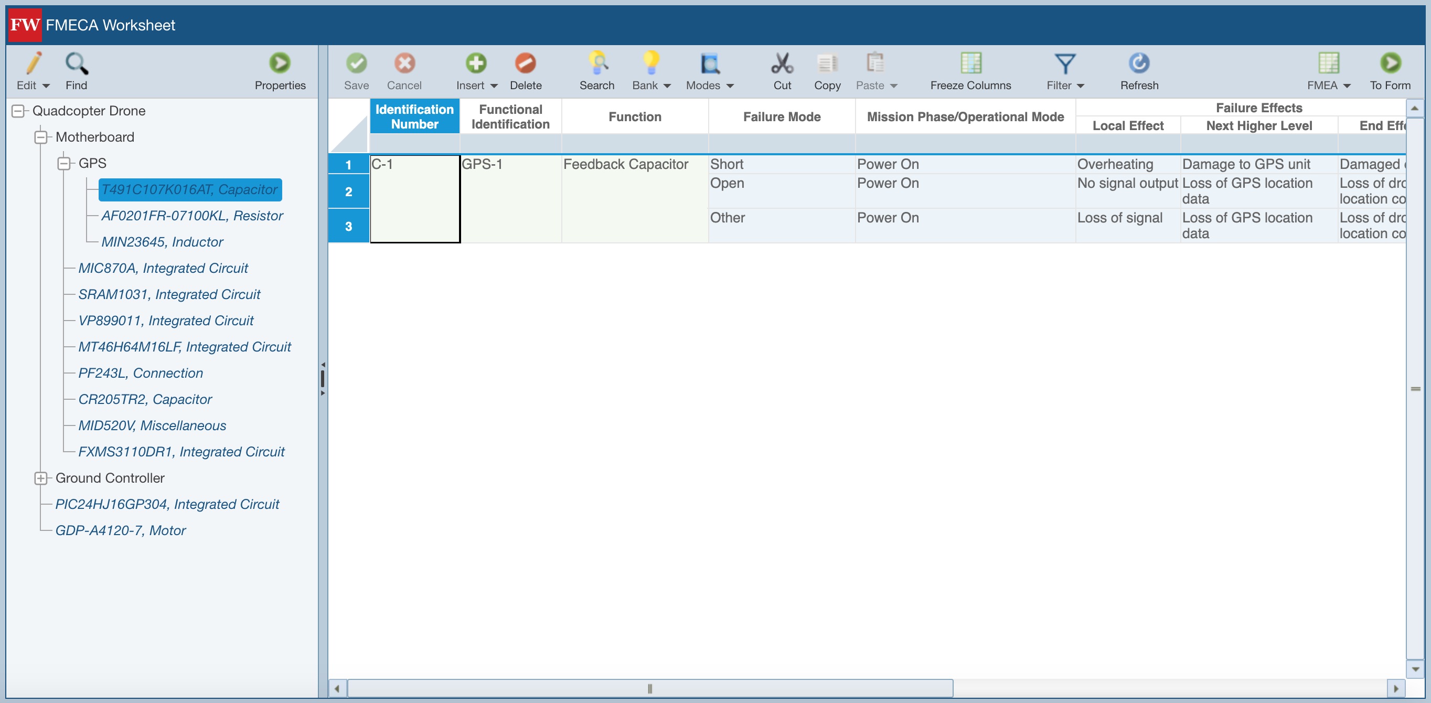The image size is (1431, 703).
Task: Click Functional Identification column header
Action: click(510, 116)
